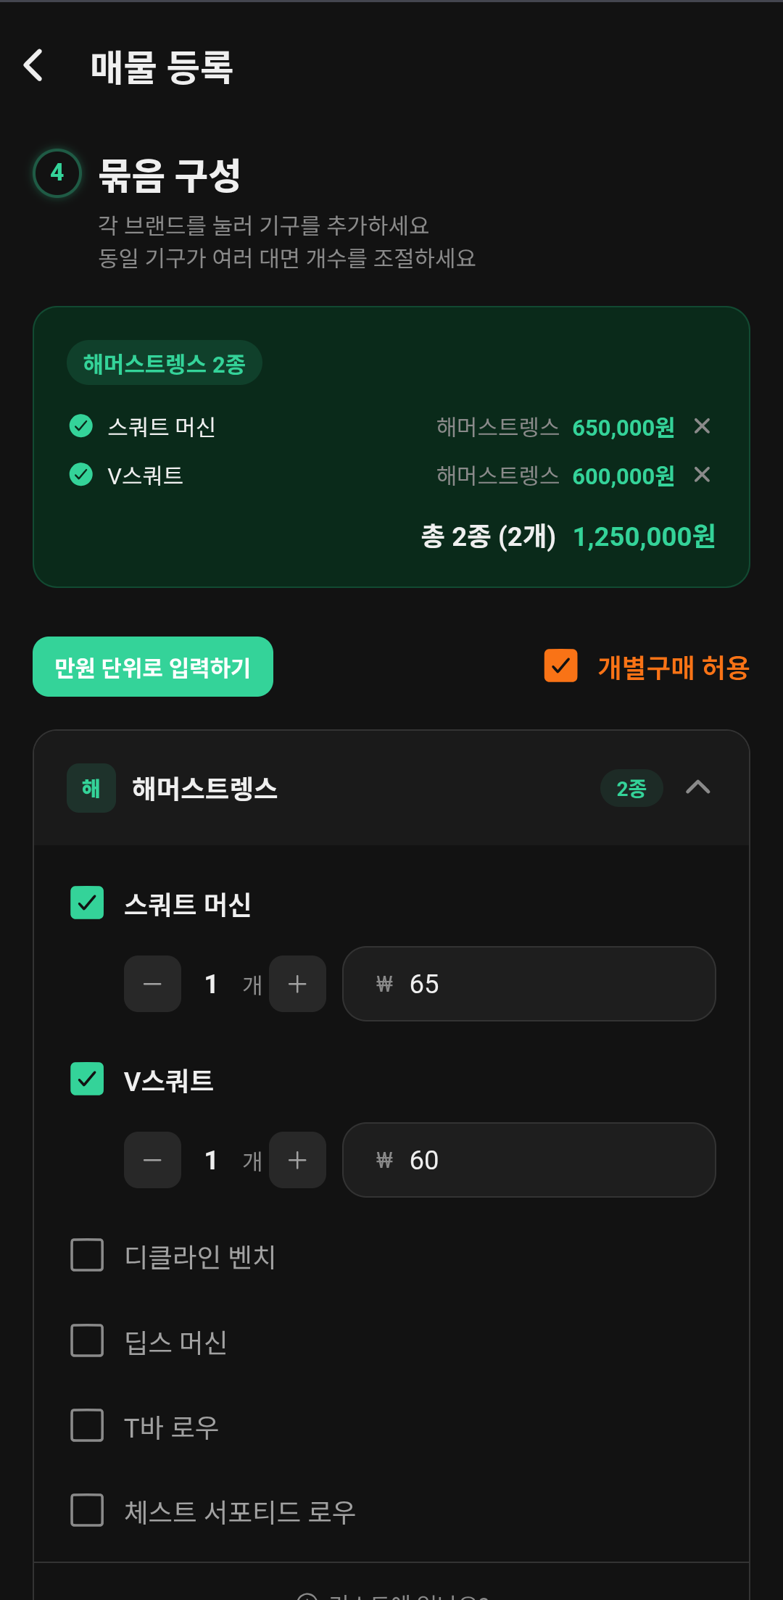Uncheck the 스쿼트 머신 item checkbox
This screenshot has width=783, height=1600.
pyautogui.click(x=86, y=903)
